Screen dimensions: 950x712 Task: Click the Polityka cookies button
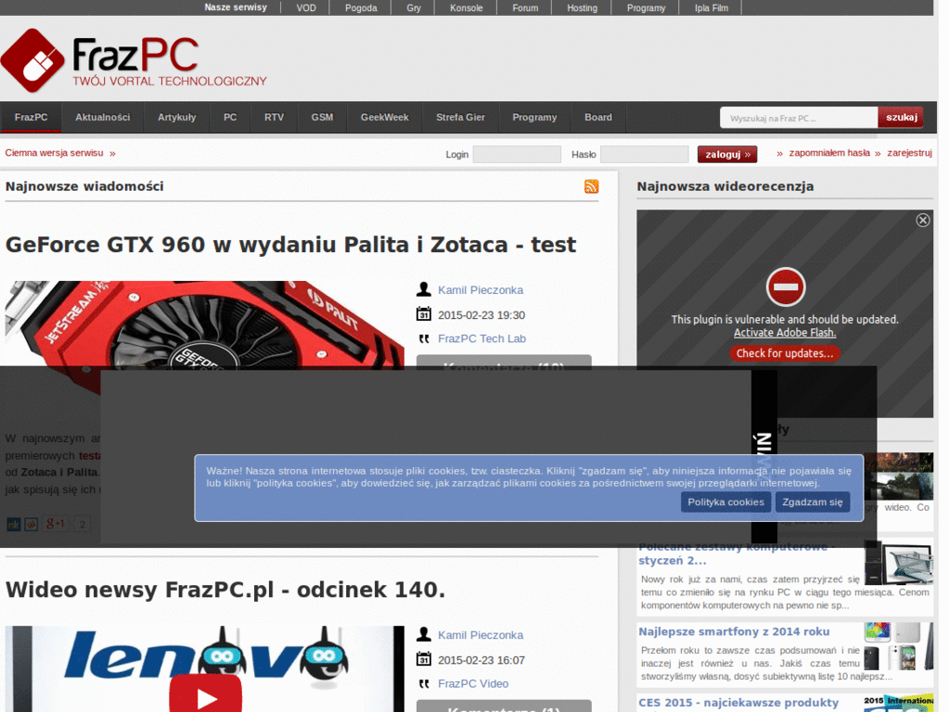[x=725, y=502]
